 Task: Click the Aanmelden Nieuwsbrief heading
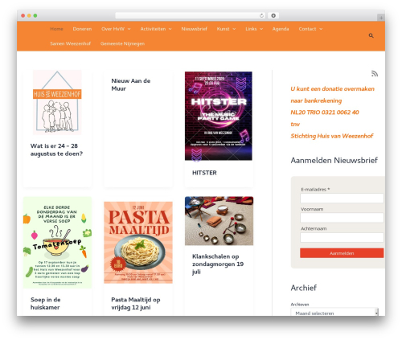(x=334, y=161)
